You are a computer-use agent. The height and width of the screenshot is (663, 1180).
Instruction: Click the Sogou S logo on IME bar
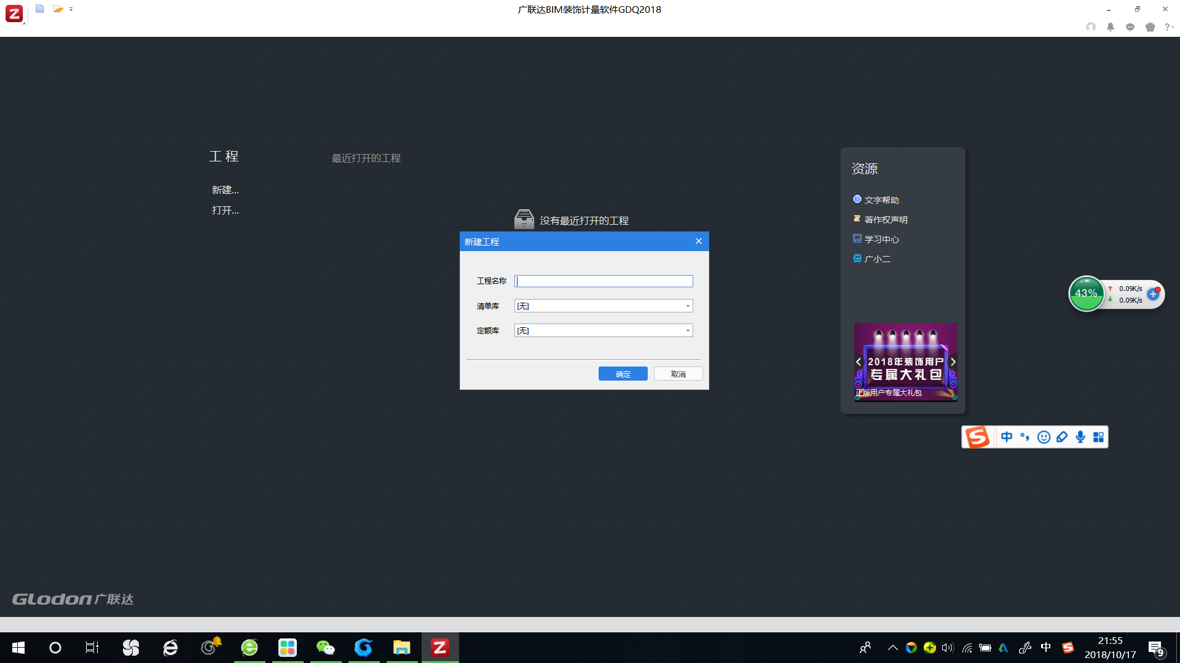pyautogui.click(x=977, y=437)
